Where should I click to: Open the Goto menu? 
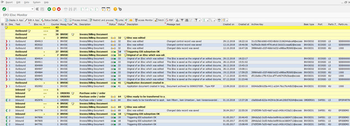tap(27, 2)
